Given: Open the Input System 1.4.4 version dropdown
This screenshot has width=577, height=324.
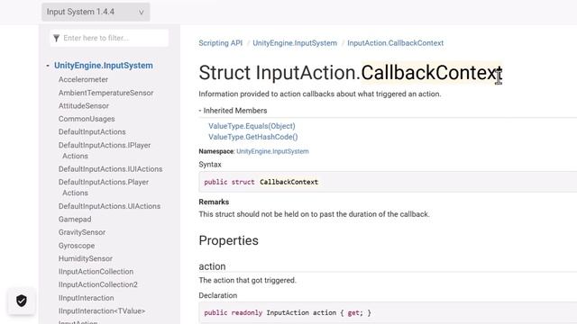Looking at the screenshot, I should point(96,12).
